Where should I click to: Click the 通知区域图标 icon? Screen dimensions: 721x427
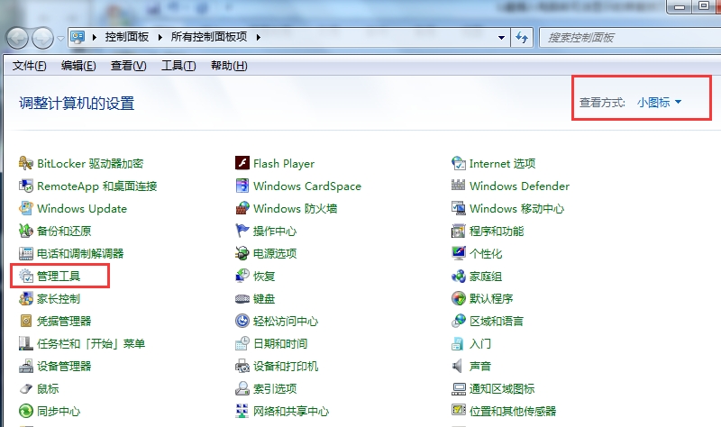pyautogui.click(x=459, y=388)
